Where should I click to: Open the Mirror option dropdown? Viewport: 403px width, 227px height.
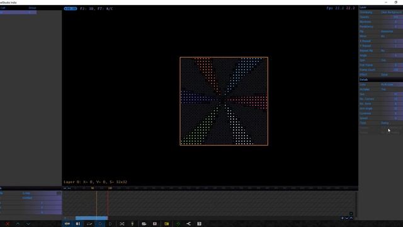pos(392,37)
